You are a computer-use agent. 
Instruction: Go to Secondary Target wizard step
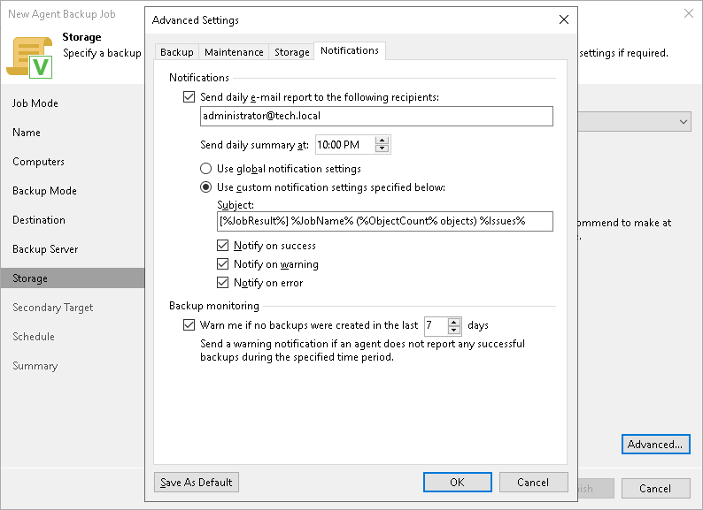click(53, 308)
